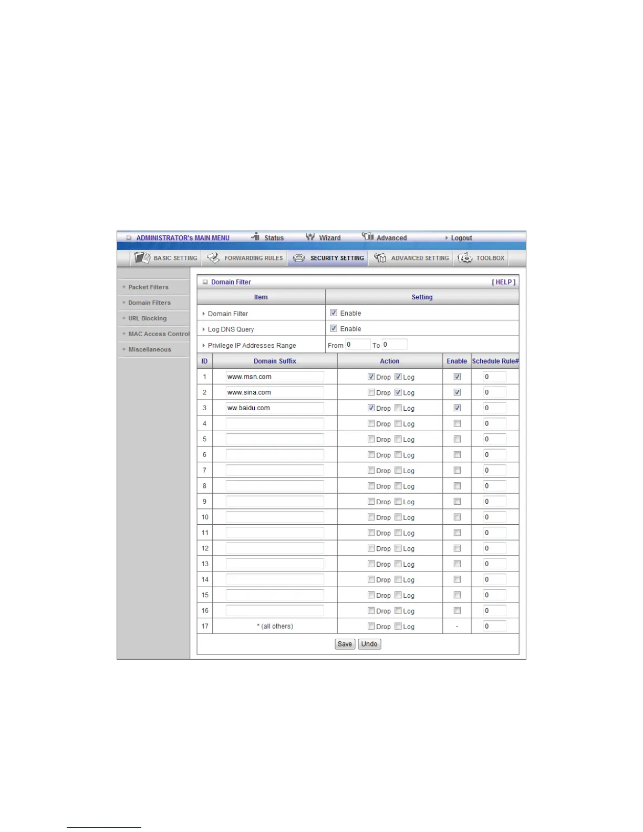
Task: Click the Security Setting tab icon
Action: (x=299, y=258)
